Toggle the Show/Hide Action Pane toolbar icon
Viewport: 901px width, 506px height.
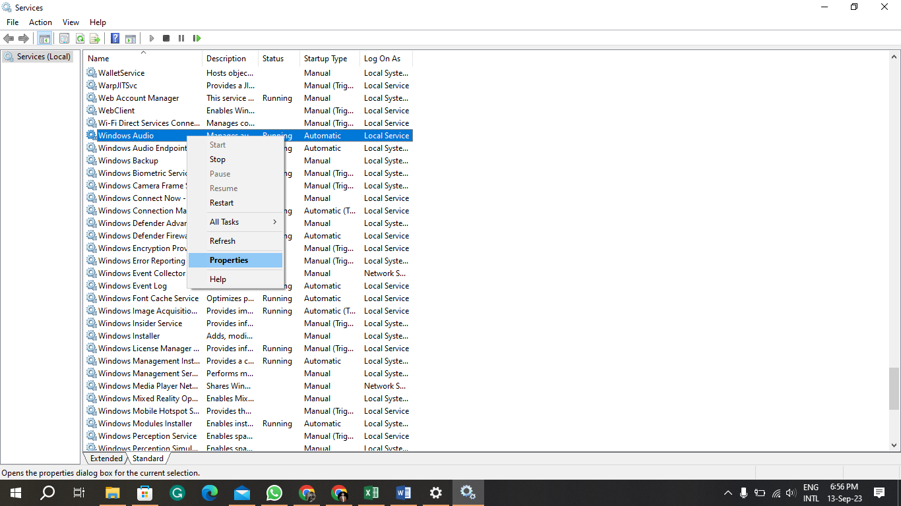coord(131,38)
